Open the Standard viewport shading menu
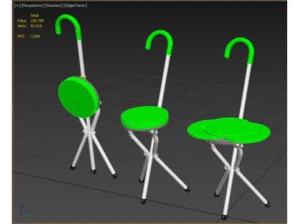The width and height of the screenshot is (299, 224). [54, 6]
